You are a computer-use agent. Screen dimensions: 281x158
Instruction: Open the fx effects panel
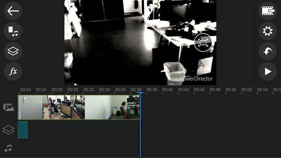(x=13, y=71)
